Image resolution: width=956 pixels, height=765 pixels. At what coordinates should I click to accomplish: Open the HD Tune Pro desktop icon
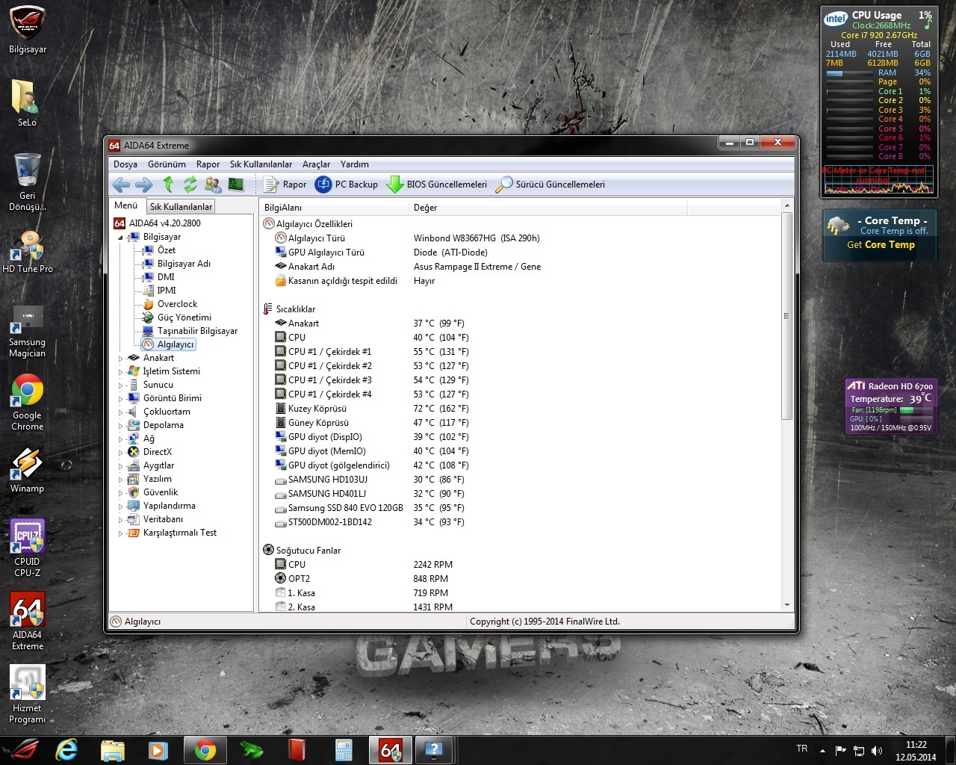coord(28,251)
